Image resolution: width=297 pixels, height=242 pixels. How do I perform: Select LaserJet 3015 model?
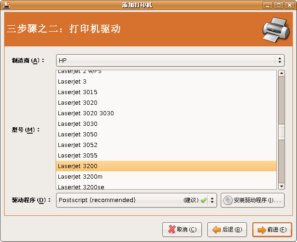[x=166, y=92]
